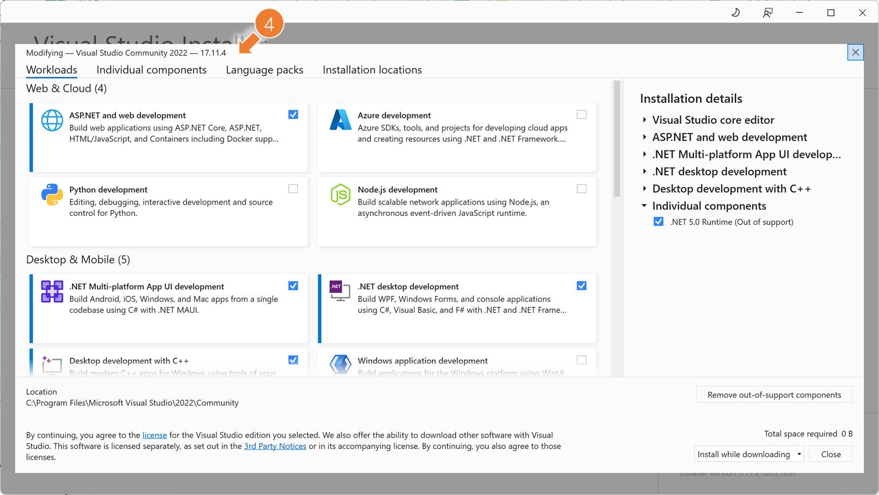Collapse Individual components section
Viewport: 879px width, 495px height.
(644, 206)
